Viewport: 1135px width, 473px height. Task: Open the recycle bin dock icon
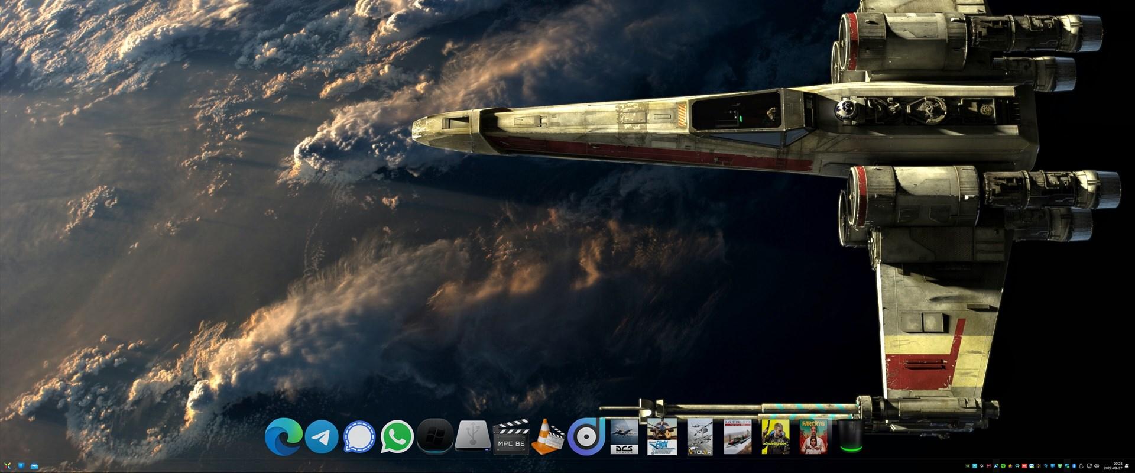point(851,438)
